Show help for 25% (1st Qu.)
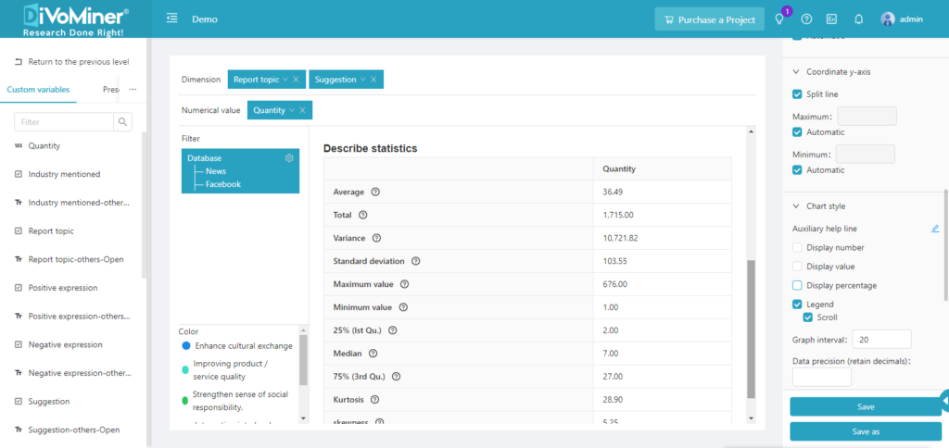 coord(393,330)
